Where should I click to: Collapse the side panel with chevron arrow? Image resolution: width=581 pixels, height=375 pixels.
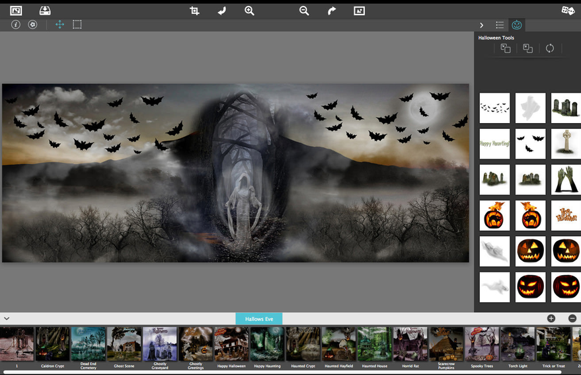(x=481, y=25)
